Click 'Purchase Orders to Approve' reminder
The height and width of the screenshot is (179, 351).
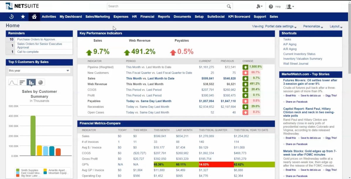[37, 39]
